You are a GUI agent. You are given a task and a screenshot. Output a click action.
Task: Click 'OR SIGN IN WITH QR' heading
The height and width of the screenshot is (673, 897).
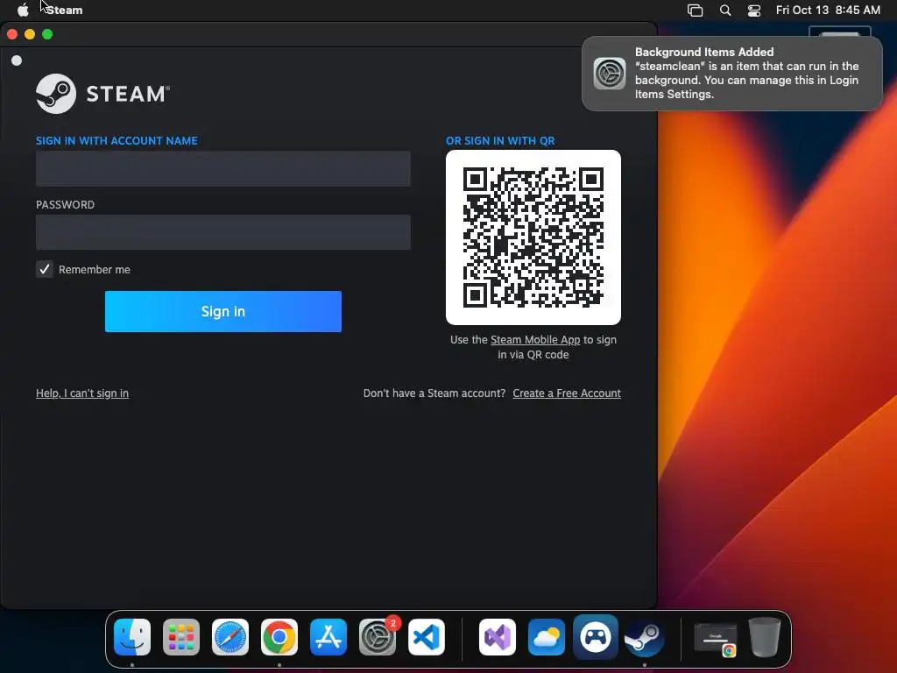(x=500, y=141)
